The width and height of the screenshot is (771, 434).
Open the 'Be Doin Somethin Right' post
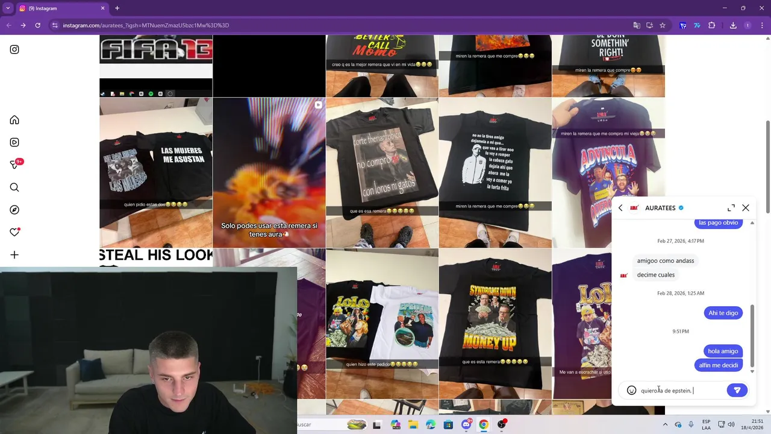[x=608, y=65]
